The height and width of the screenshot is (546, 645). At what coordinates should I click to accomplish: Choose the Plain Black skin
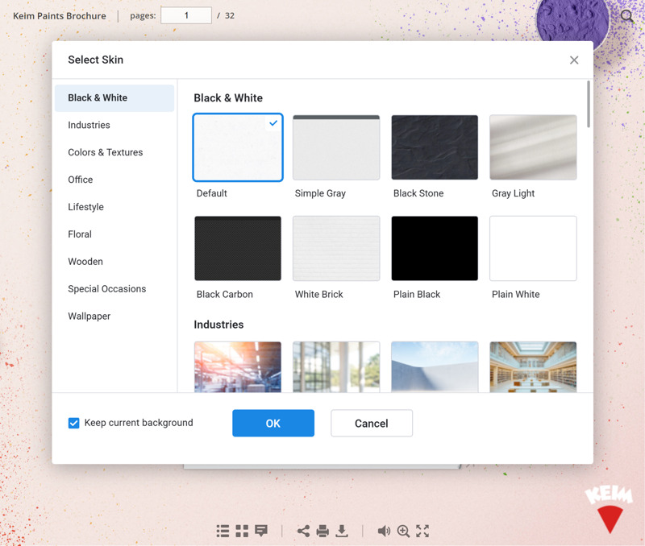tap(435, 249)
